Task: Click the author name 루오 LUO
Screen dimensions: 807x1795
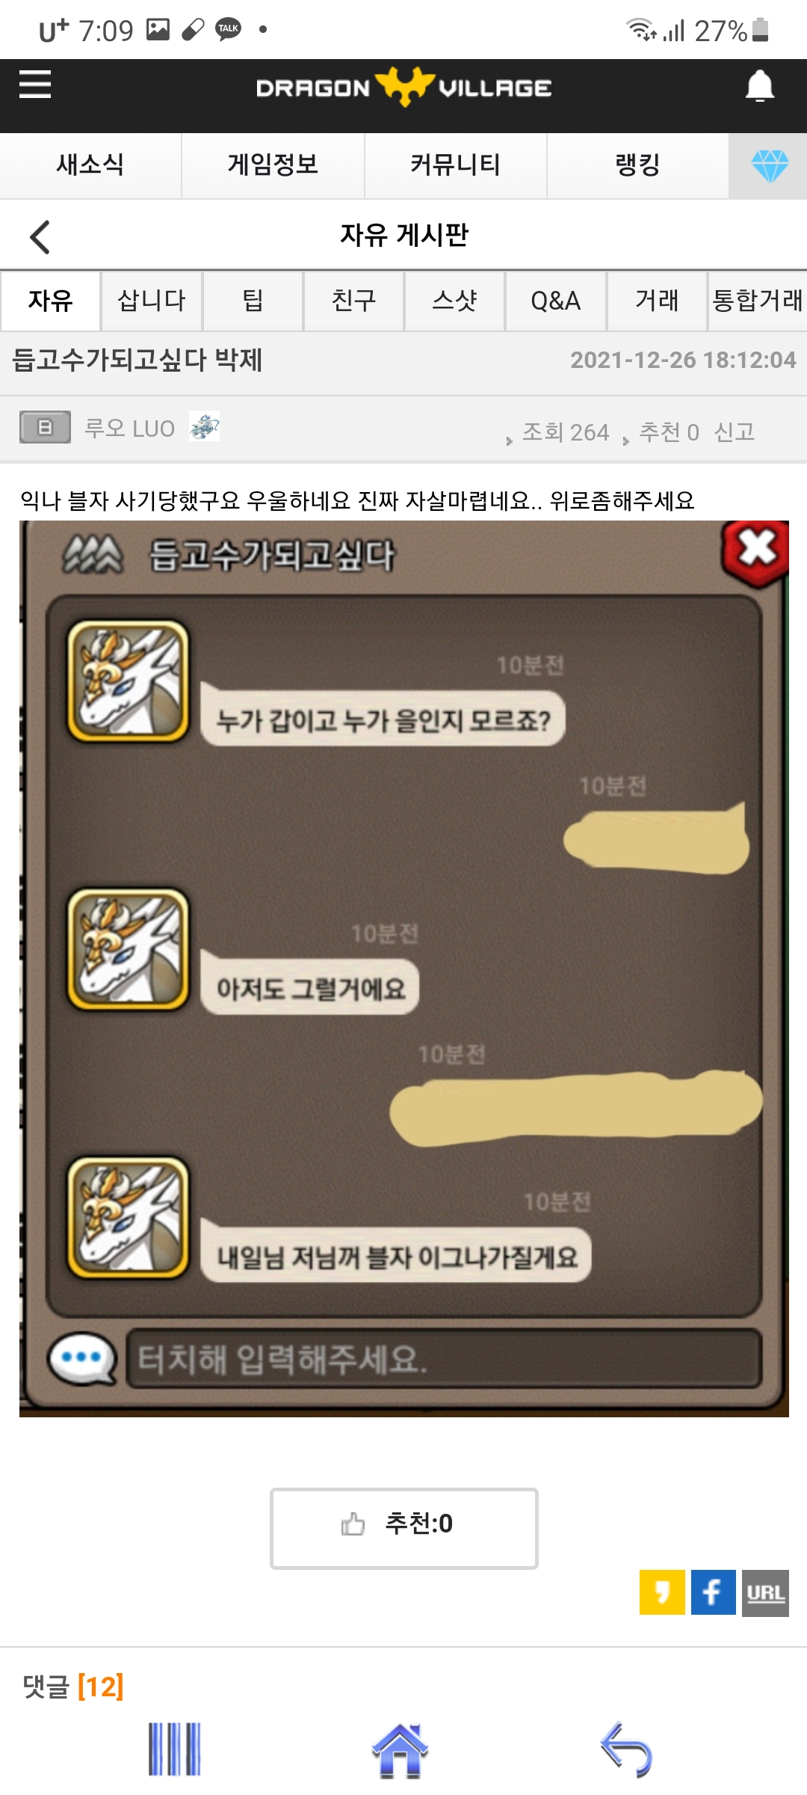Action: [x=129, y=429]
